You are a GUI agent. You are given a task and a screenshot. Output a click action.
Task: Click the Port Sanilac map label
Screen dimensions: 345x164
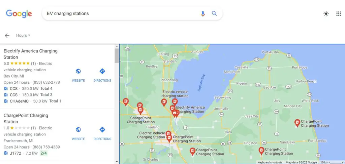click(317, 141)
